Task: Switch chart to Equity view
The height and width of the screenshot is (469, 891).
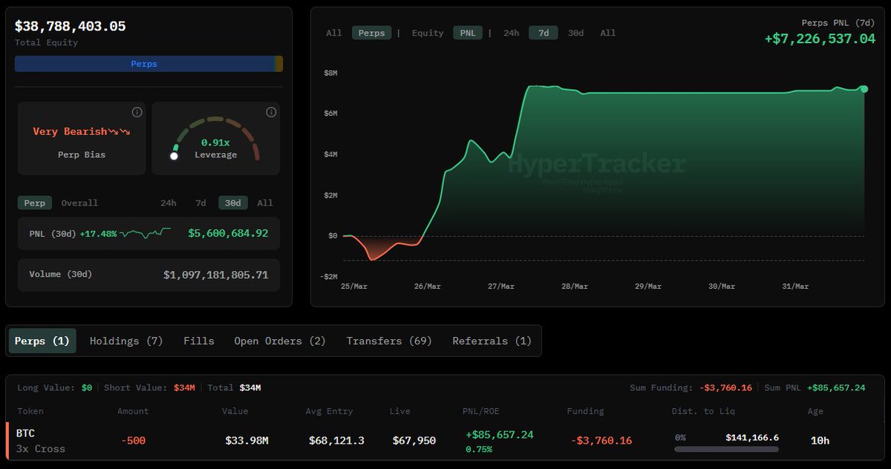Action: [428, 33]
